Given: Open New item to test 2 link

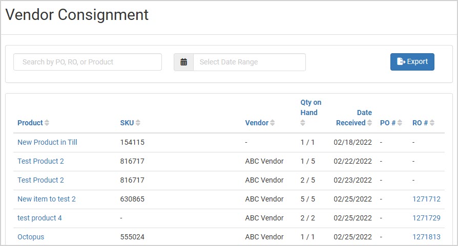Looking at the screenshot, I should coord(47,199).
